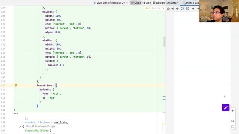Click line number 143 in gutter
The width and height of the screenshot is (239, 134).
coord(3,86)
